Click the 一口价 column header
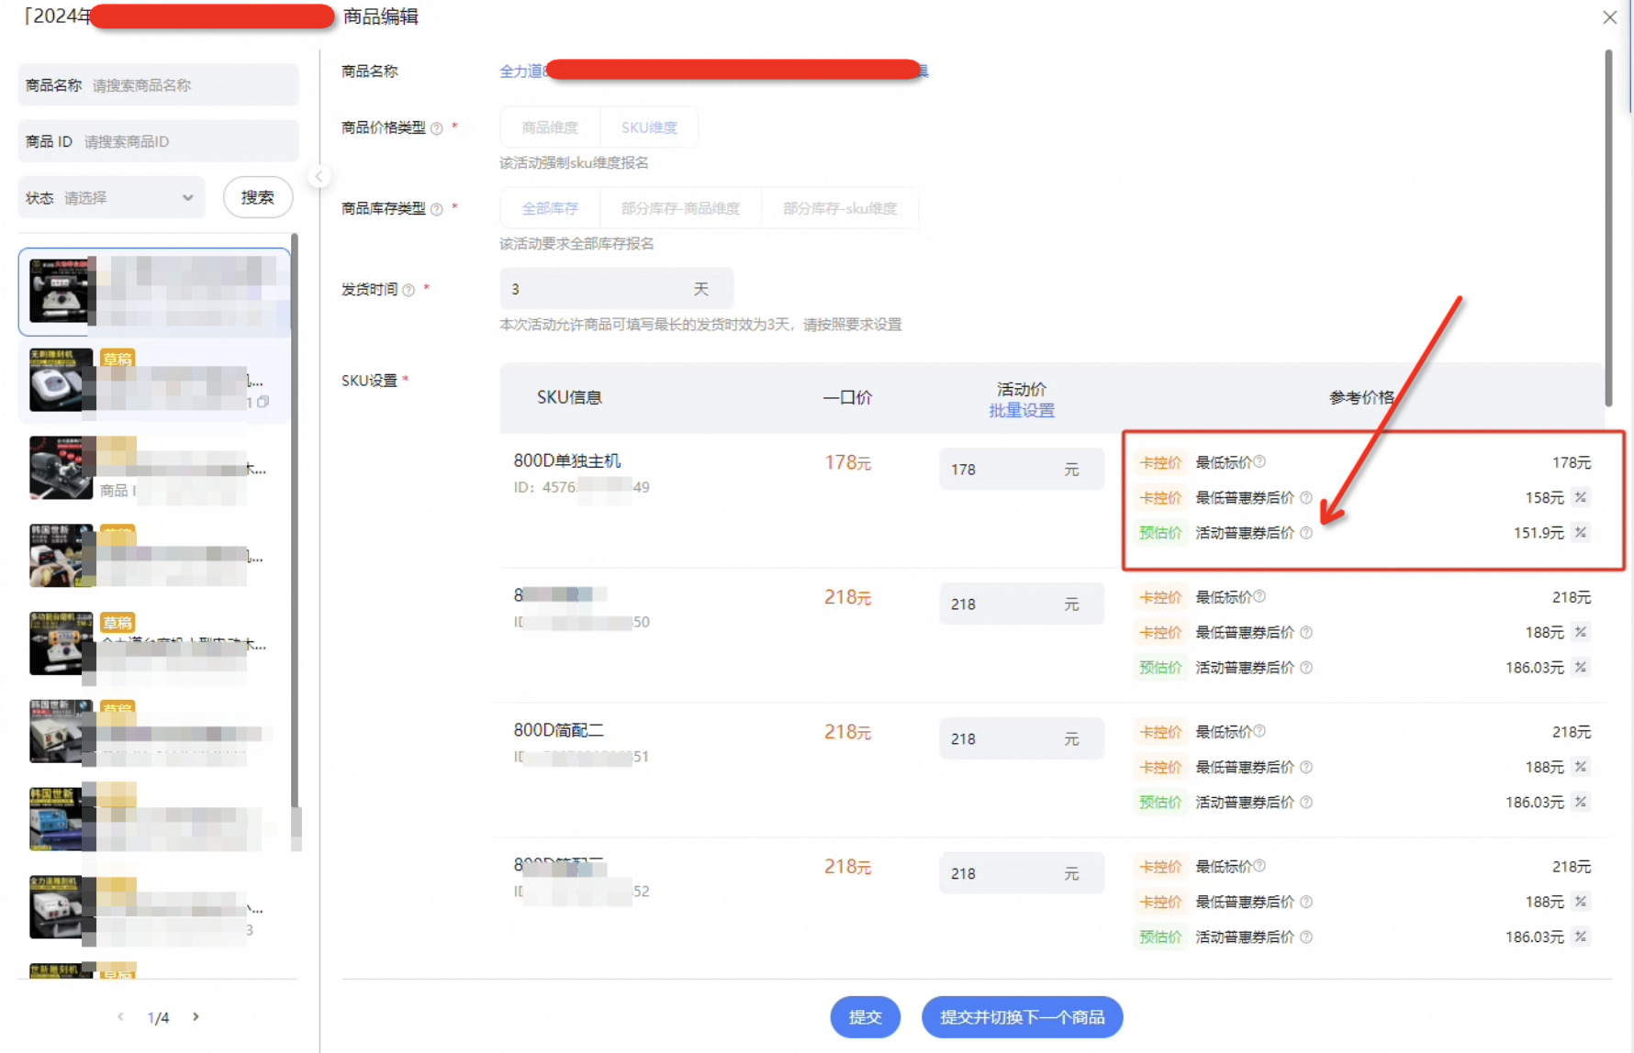This screenshot has height=1053, width=1634. pyautogui.click(x=847, y=397)
